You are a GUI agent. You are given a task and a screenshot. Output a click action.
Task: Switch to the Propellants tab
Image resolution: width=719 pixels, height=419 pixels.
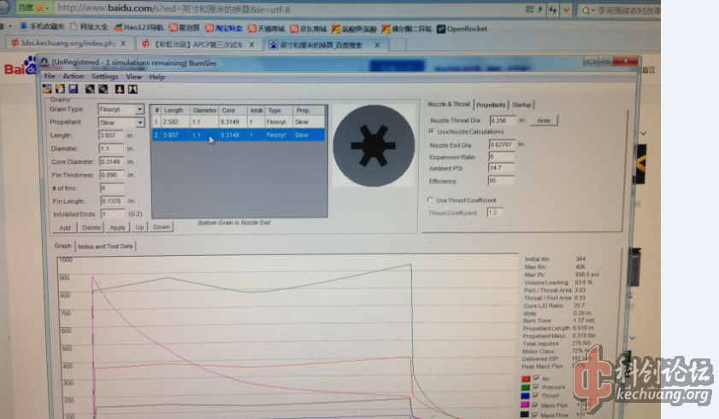[x=490, y=105]
